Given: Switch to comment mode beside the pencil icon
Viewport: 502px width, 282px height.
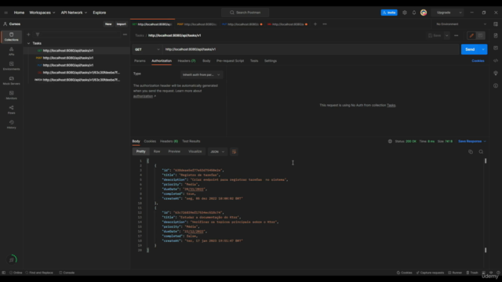Looking at the screenshot, I should pos(480,35).
